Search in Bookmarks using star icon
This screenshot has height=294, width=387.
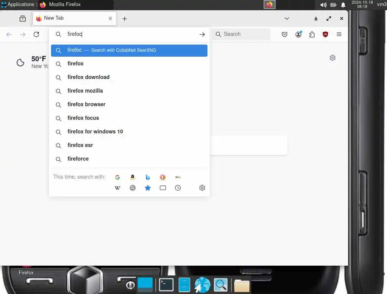point(148,188)
